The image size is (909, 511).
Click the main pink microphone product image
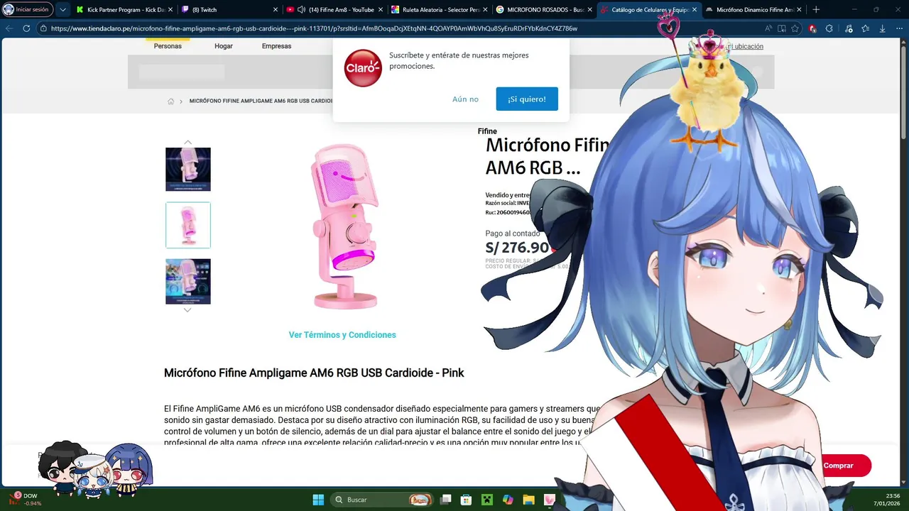point(346,226)
